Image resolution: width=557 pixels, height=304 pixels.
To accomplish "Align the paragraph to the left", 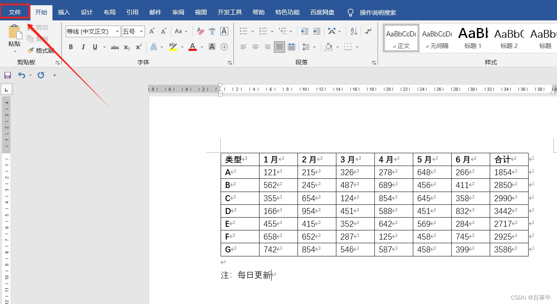I will tap(243, 47).
